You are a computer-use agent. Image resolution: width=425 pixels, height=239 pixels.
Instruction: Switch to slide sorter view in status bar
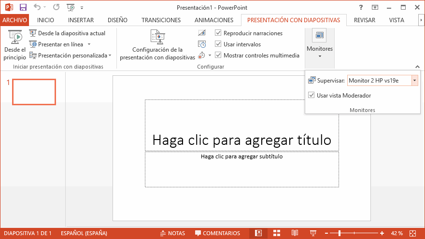pyautogui.click(x=277, y=233)
